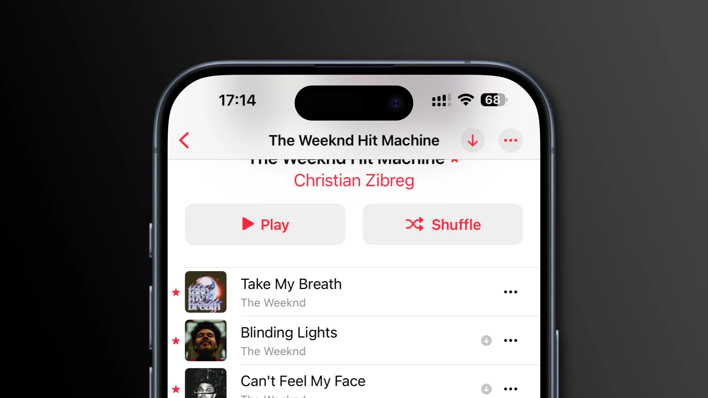
Task: Download Blinding Lights track
Action: 486,340
